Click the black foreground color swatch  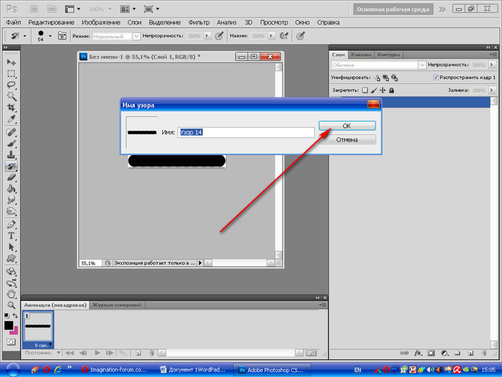(9, 325)
